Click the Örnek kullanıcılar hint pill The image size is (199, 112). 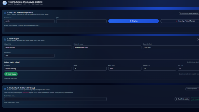[189, 13]
